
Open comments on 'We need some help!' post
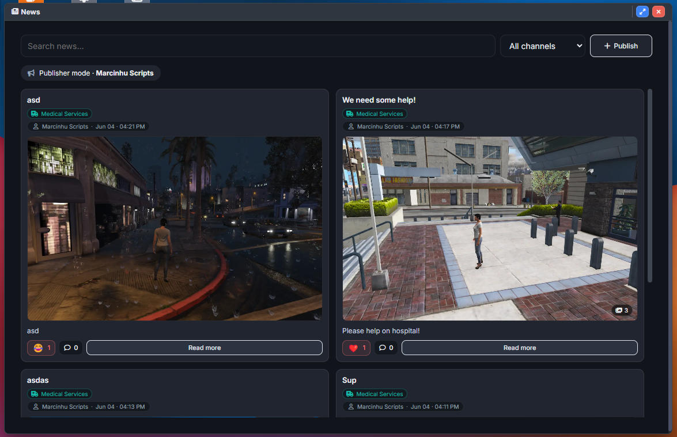(386, 348)
